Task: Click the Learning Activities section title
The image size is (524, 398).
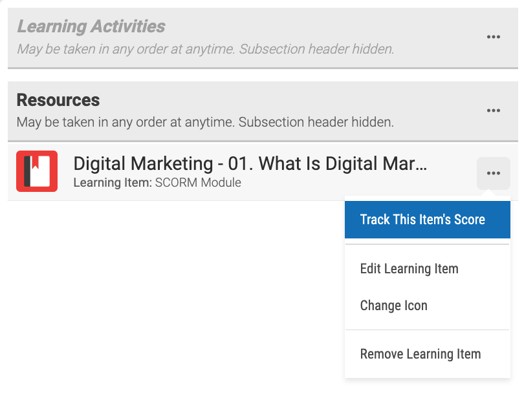Action: point(91,26)
